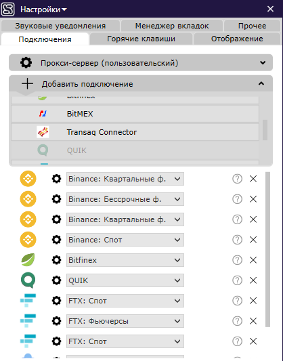Expand Прокси-сервер (пользовательский) section
283x361 pixels.
click(141, 62)
